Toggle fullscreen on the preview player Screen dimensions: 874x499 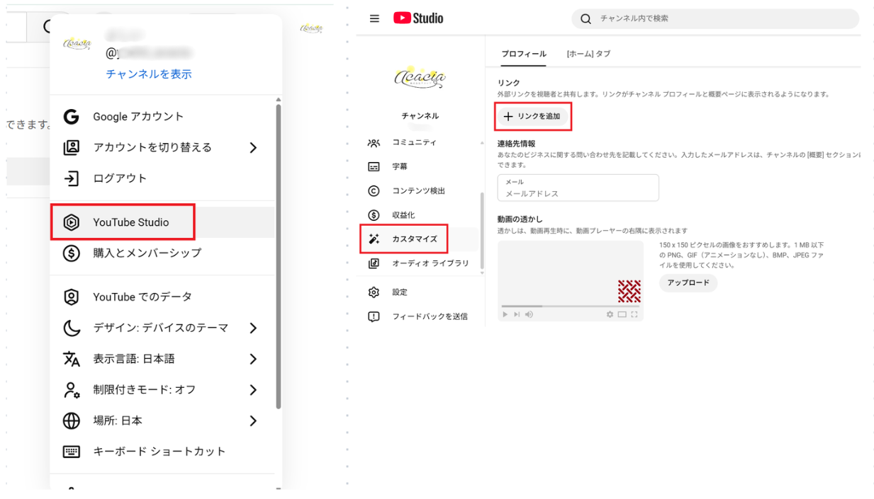tap(636, 314)
